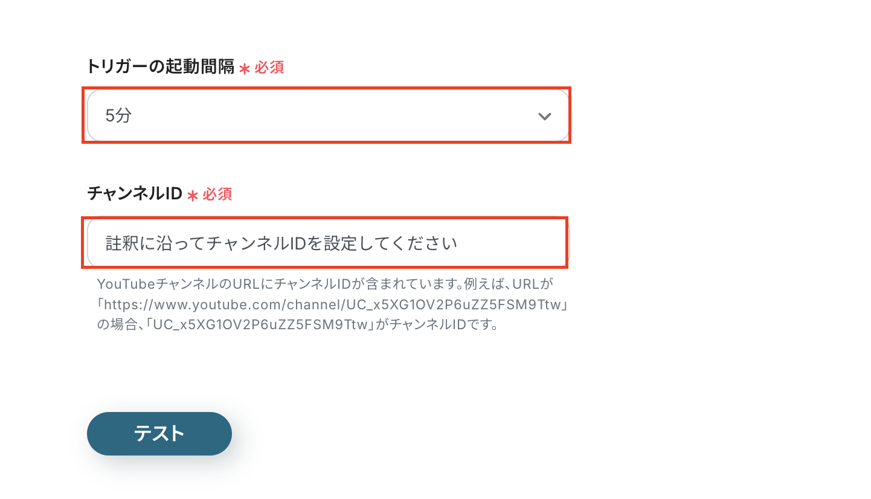
Task: Click the 必須 marker next to チャンネルID
Action: pyautogui.click(x=217, y=195)
